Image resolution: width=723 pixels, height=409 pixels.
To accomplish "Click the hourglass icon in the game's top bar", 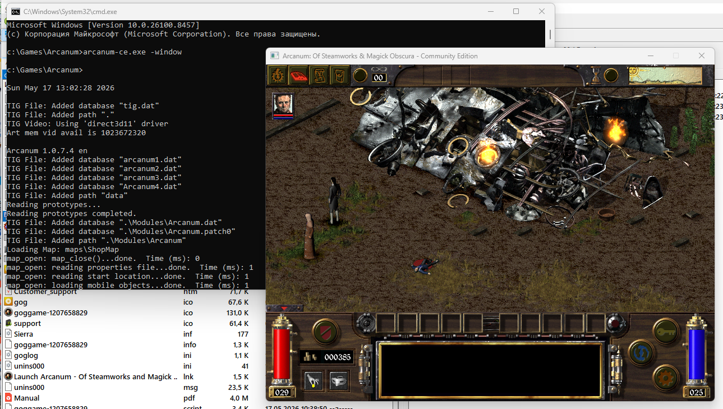I will click(596, 75).
